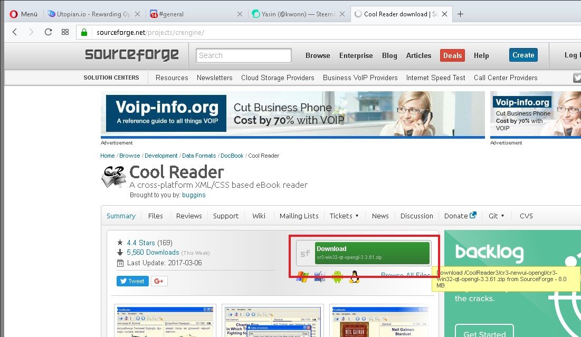Open the Neil Gaiman Stardust screenshot thumbnail
Viewport: 581px width, 337px height.
(x=380, y=321)
